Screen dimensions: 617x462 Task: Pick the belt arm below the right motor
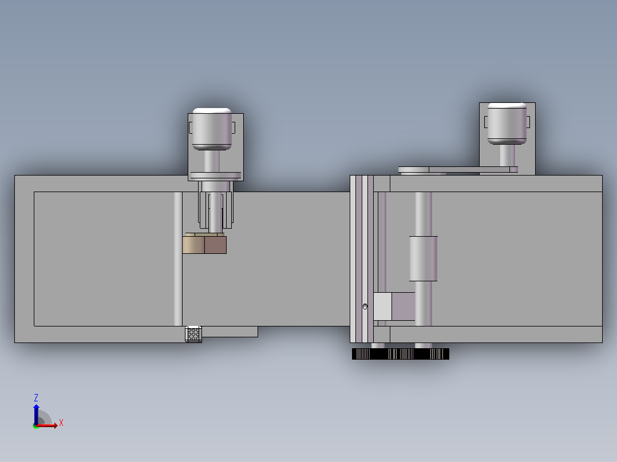tap(458, 170)
